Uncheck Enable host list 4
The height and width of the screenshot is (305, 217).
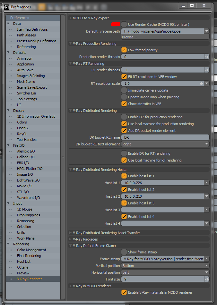[x=124, y=216]
